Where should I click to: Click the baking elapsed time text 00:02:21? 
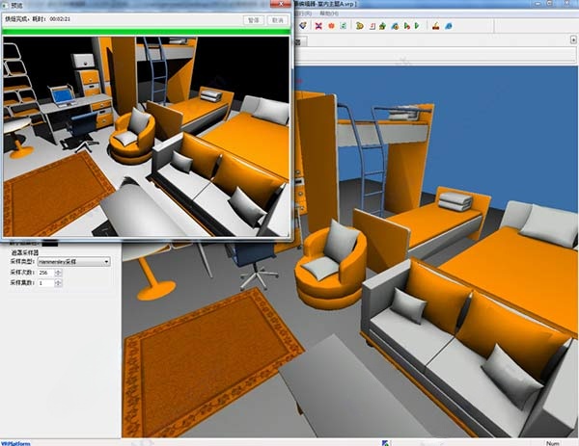click(x=60, y=19)
